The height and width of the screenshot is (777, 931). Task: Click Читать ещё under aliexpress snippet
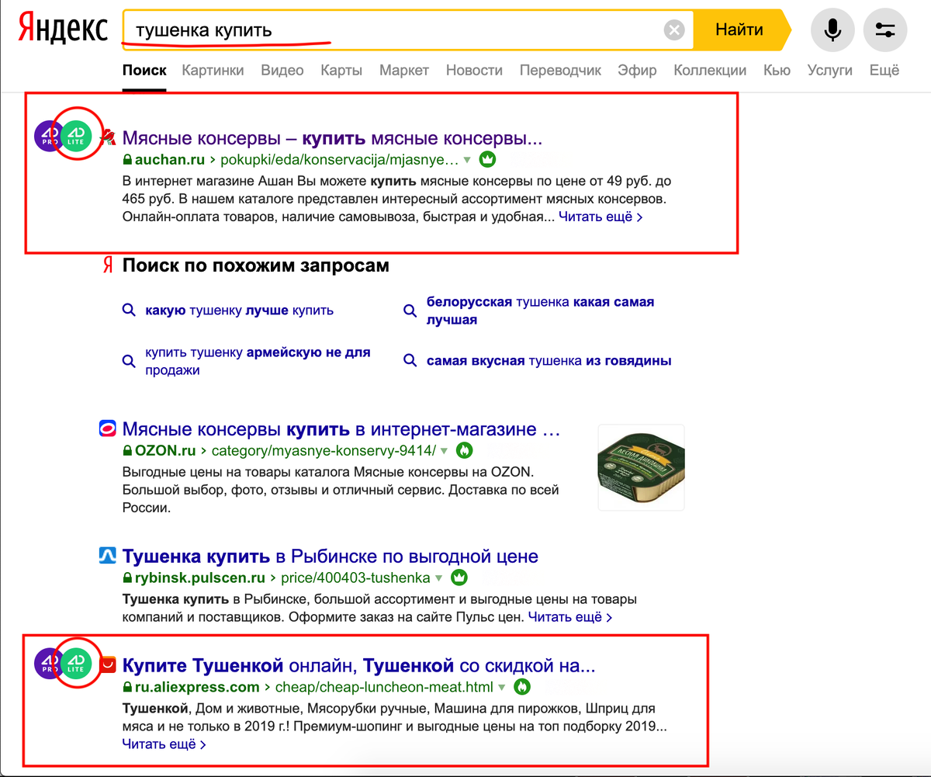pyautogui.click(x=164, y=744)
